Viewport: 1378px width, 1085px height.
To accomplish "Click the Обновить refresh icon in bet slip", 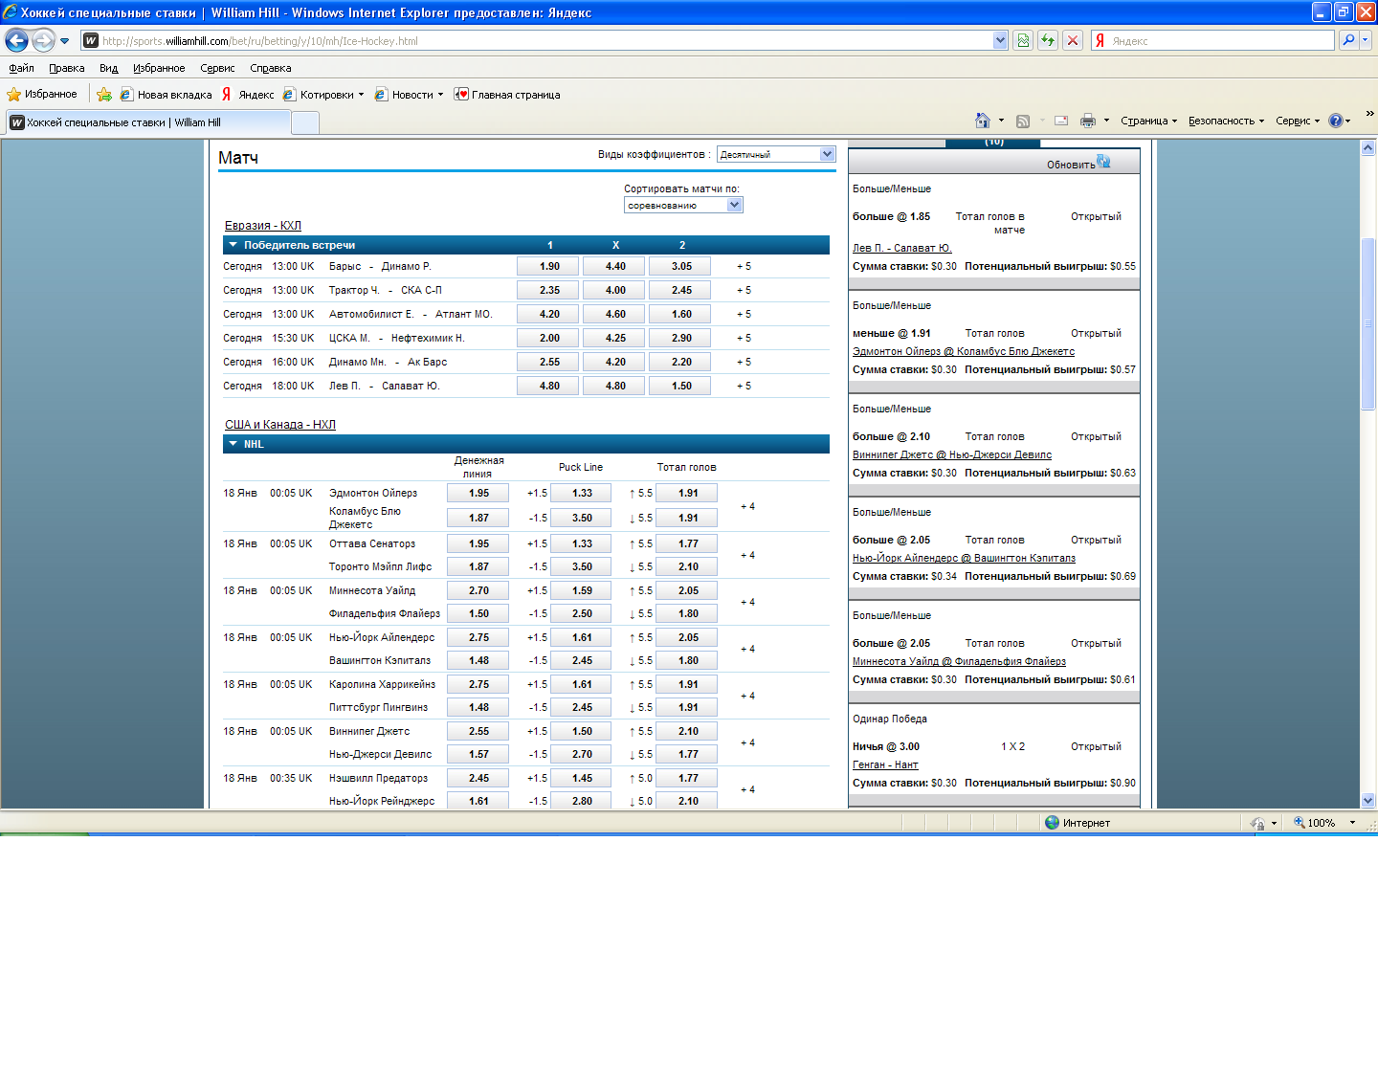I will [x=1103, y=162].
